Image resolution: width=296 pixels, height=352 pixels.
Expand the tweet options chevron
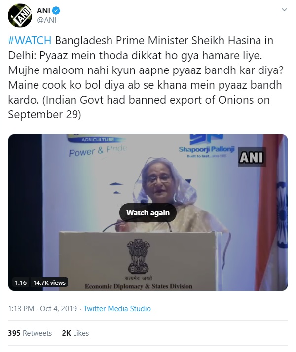(284, 10)
